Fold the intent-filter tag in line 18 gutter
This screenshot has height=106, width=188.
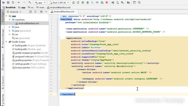(59, 69)
